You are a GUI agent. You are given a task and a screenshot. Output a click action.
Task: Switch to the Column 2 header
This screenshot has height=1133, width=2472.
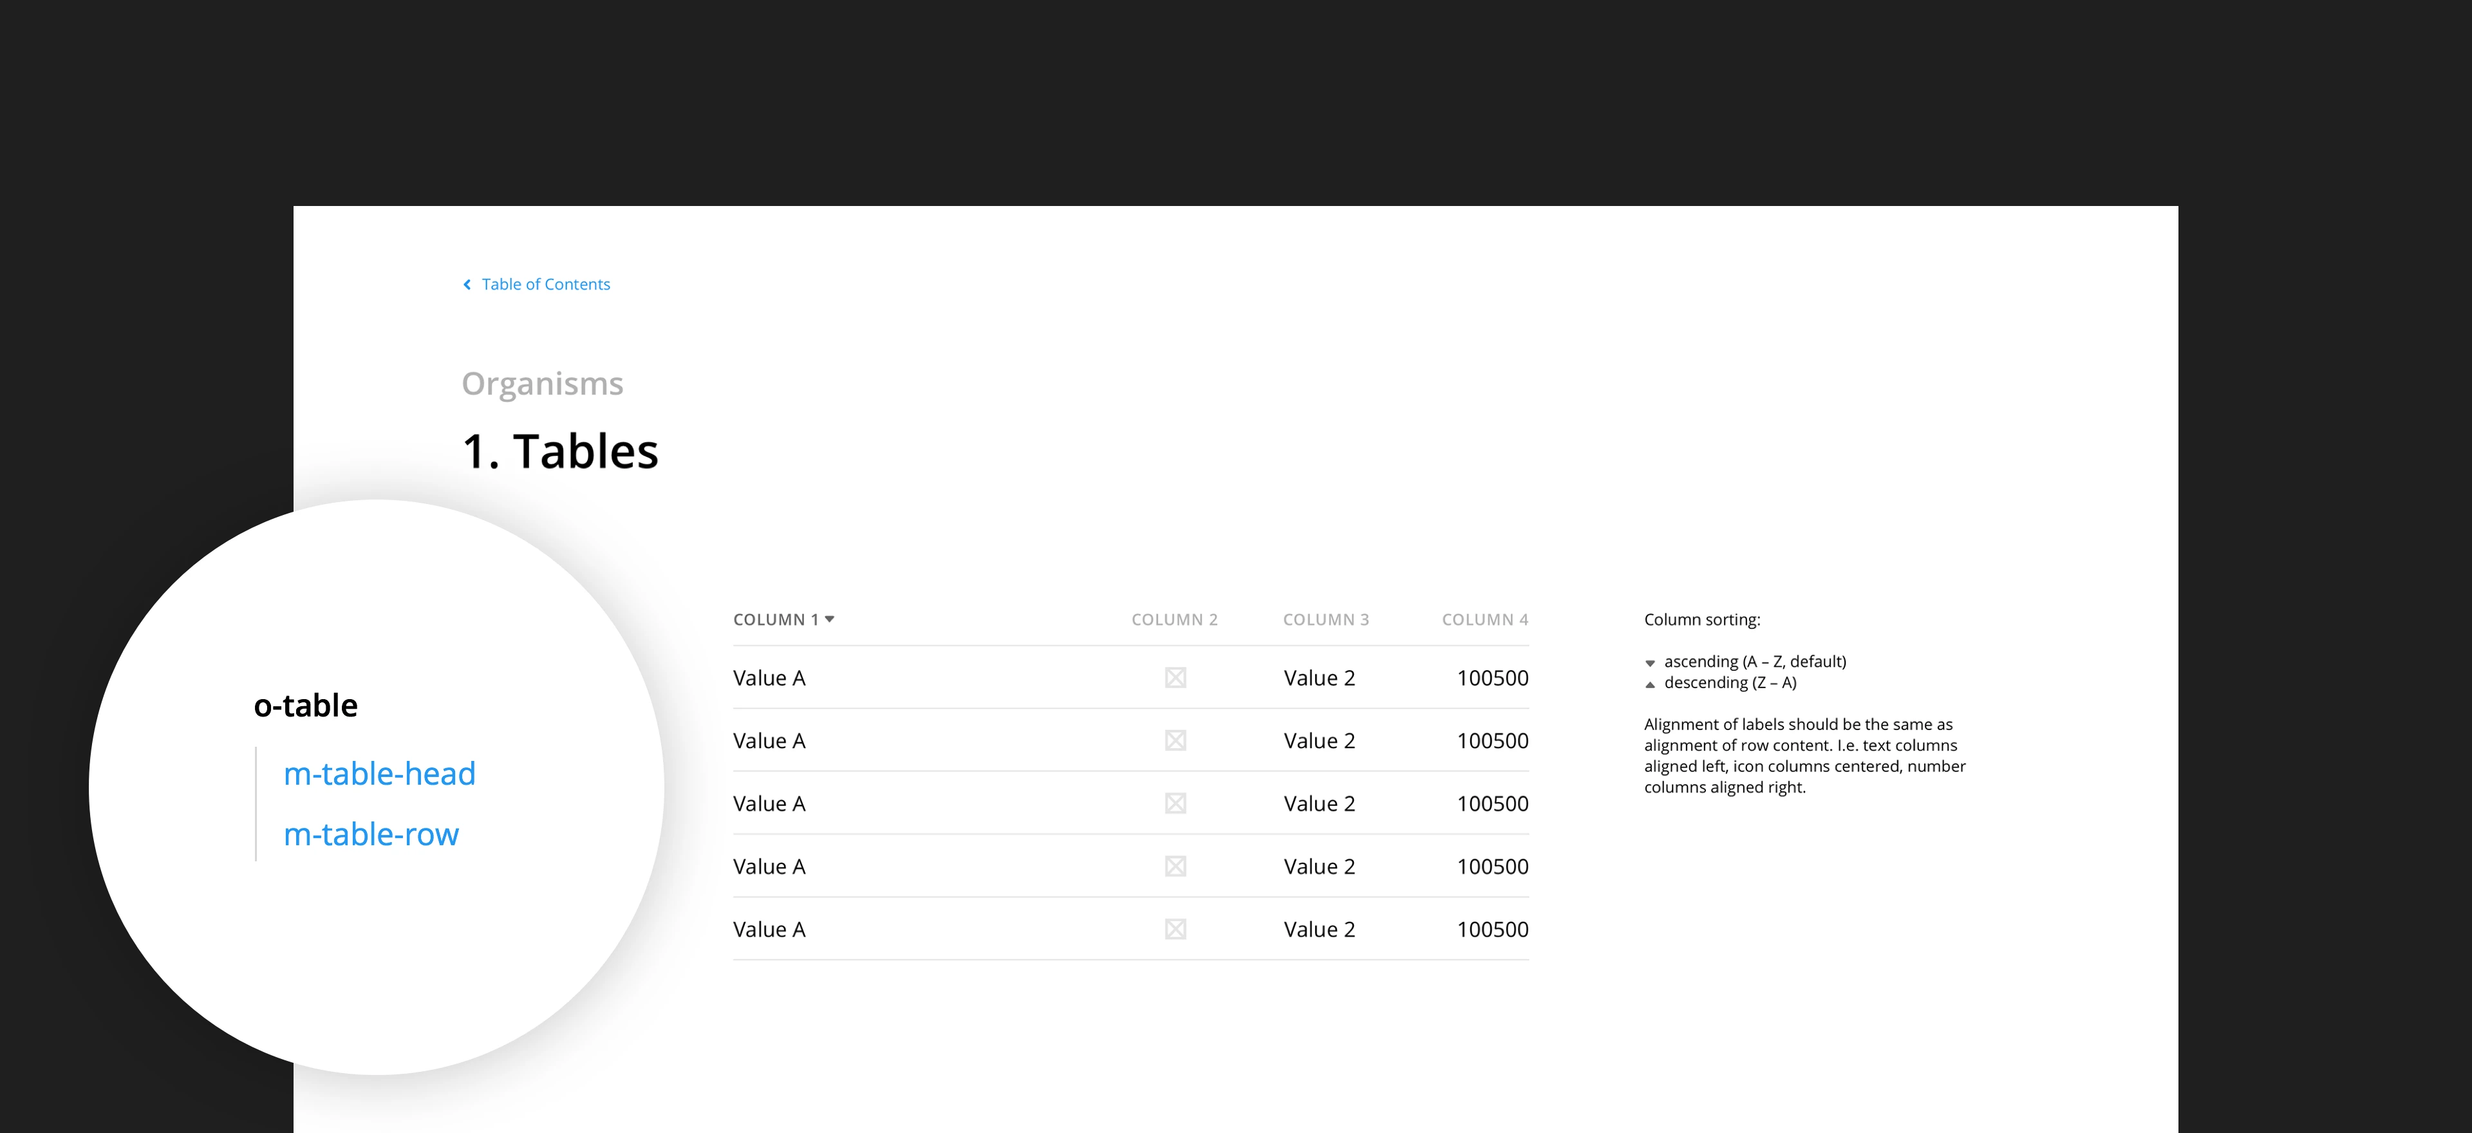(x=1175, y=620)
